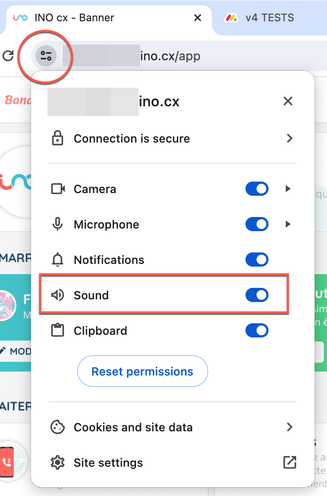Expand the Microphone device options arrow

[288, 225]
